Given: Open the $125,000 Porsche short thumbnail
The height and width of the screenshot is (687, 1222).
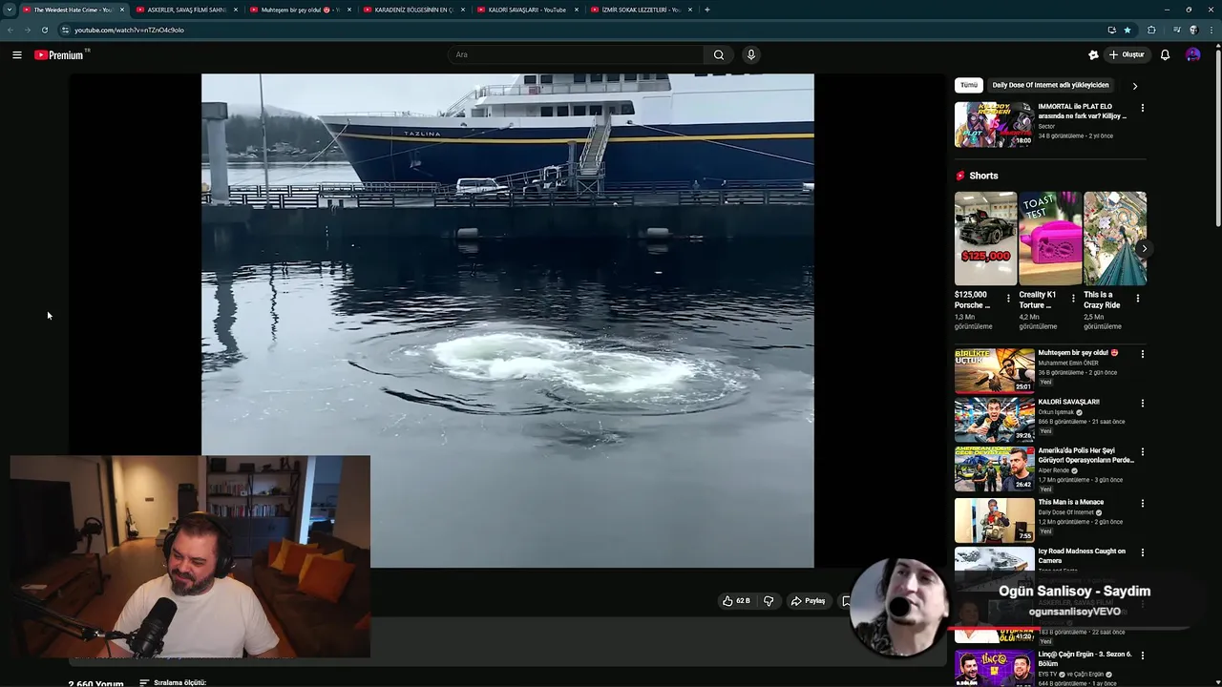Looking at the screenshot, I should pyautogui.click(x=985, y=239).
